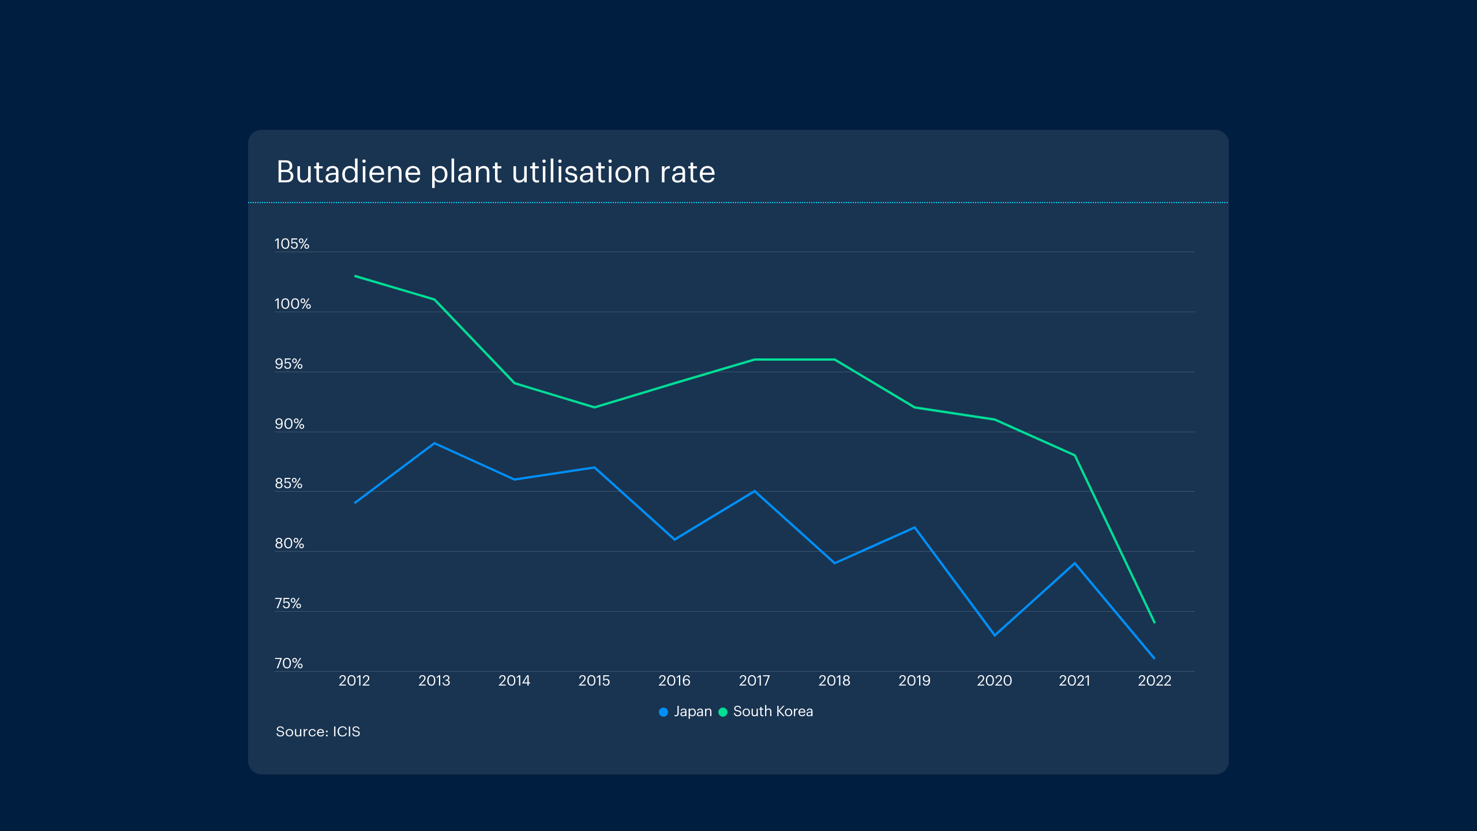The width and height of the screenshot is (1477, 831).
Task: Click South Korea's 2013 data point
Action: point(434,300)
